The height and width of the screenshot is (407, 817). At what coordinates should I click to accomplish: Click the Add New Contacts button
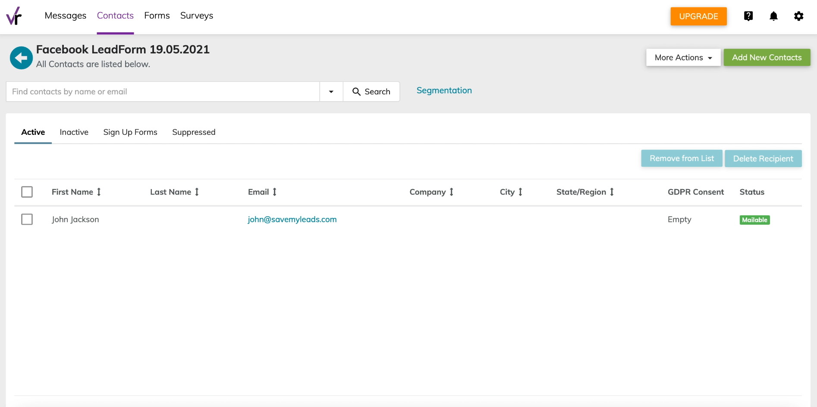click(x=767, y=58)
